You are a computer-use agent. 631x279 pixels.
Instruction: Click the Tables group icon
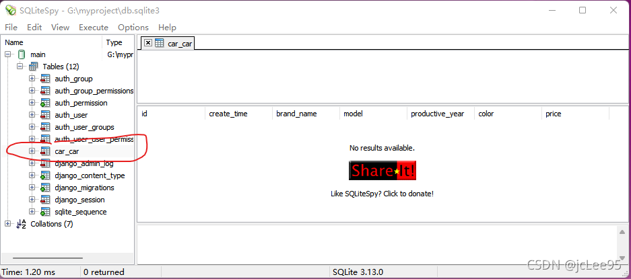tap(34, 67)
